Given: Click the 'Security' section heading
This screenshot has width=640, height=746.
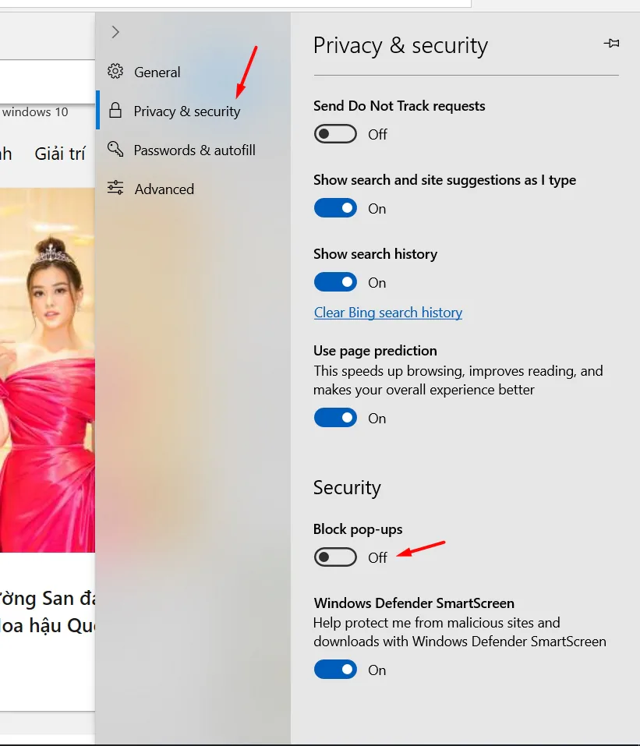Looking at the screenshot, I should point(347,488).
